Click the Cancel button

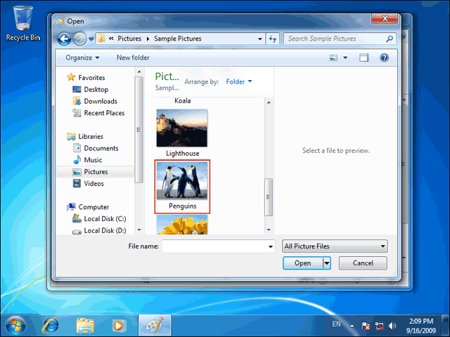(363, 263)
